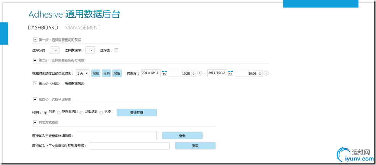Switch to DASHBOARD tab
376x165 pixels.
[x=43, y=27]
